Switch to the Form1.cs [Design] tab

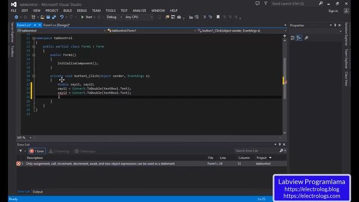click(x=57, y=25)
